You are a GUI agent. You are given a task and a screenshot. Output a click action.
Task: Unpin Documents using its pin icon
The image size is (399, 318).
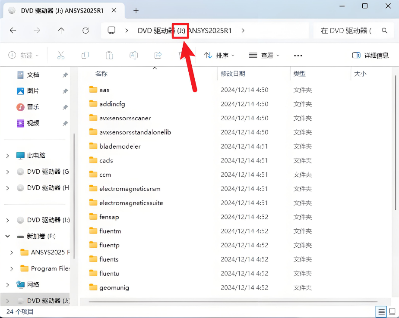[65, 75]
